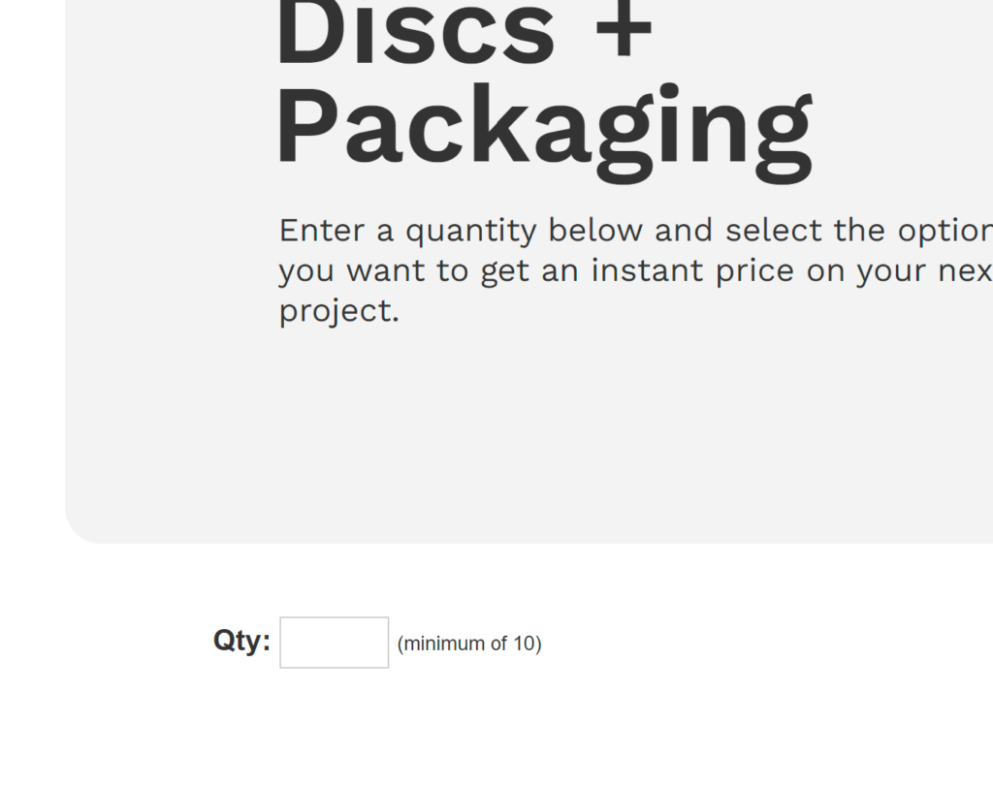Click the word "below" in the description

pos(595,231)
